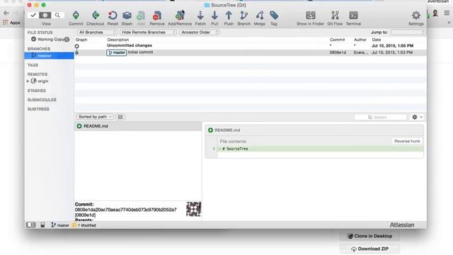Click the Reverse hunk button
Image resolution: width=453 pixels, height=255 pixels.
point(407,142)
